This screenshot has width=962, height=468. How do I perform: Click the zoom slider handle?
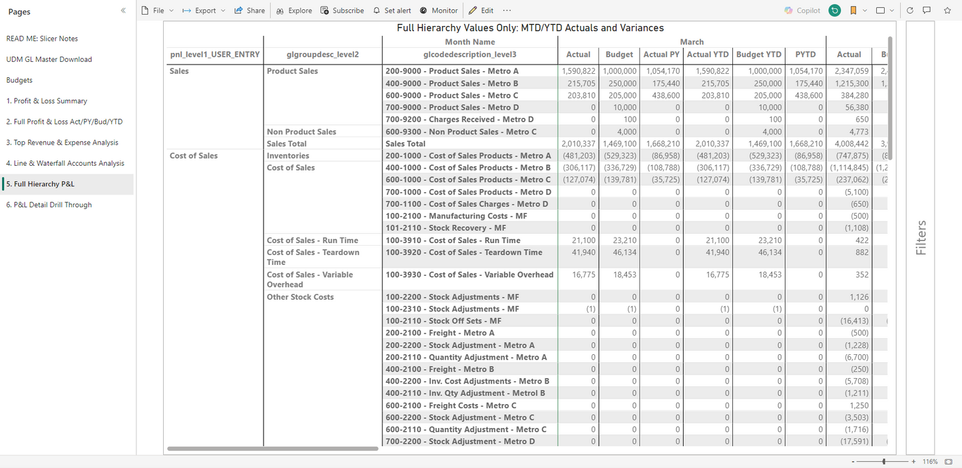click(x=884, y=461)
